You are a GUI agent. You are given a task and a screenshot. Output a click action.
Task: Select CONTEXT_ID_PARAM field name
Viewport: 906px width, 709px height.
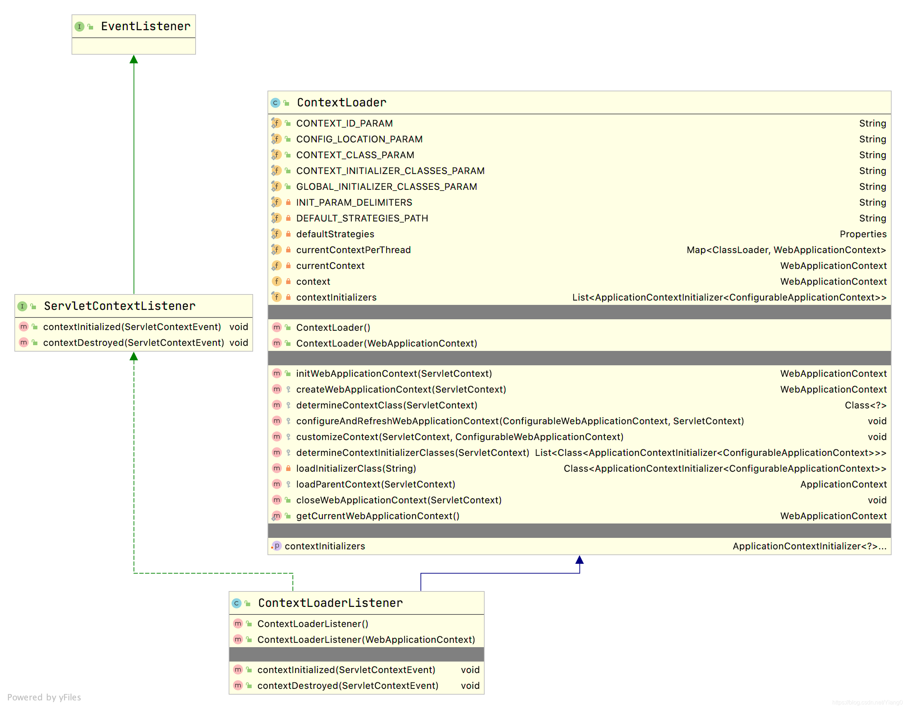pos(344,123)
